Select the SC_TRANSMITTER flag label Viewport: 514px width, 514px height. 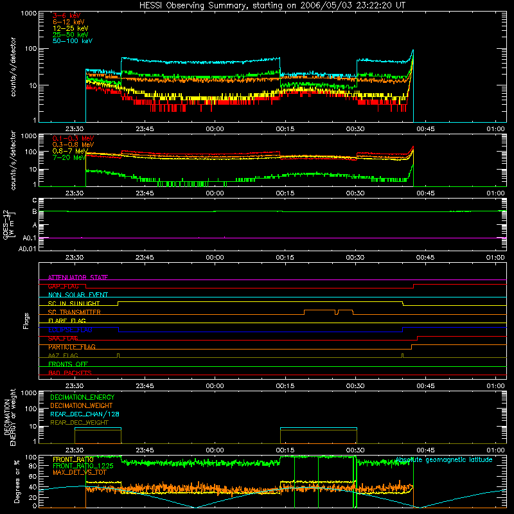tap(74, 312)
